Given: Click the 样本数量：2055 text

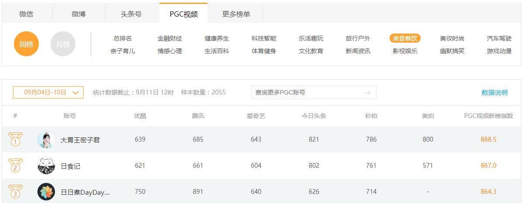Looking at the screenshot, I should pos(204,92).
